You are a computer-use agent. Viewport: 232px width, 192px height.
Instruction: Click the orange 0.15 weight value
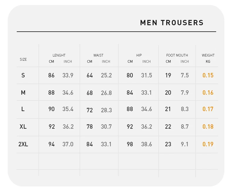click(208, 75)
